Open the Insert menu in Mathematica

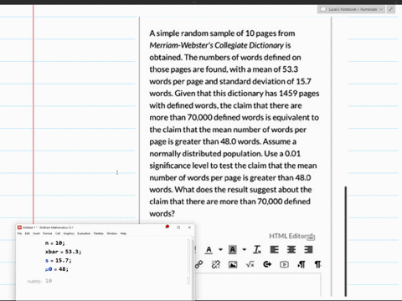[x=37, y=233]
